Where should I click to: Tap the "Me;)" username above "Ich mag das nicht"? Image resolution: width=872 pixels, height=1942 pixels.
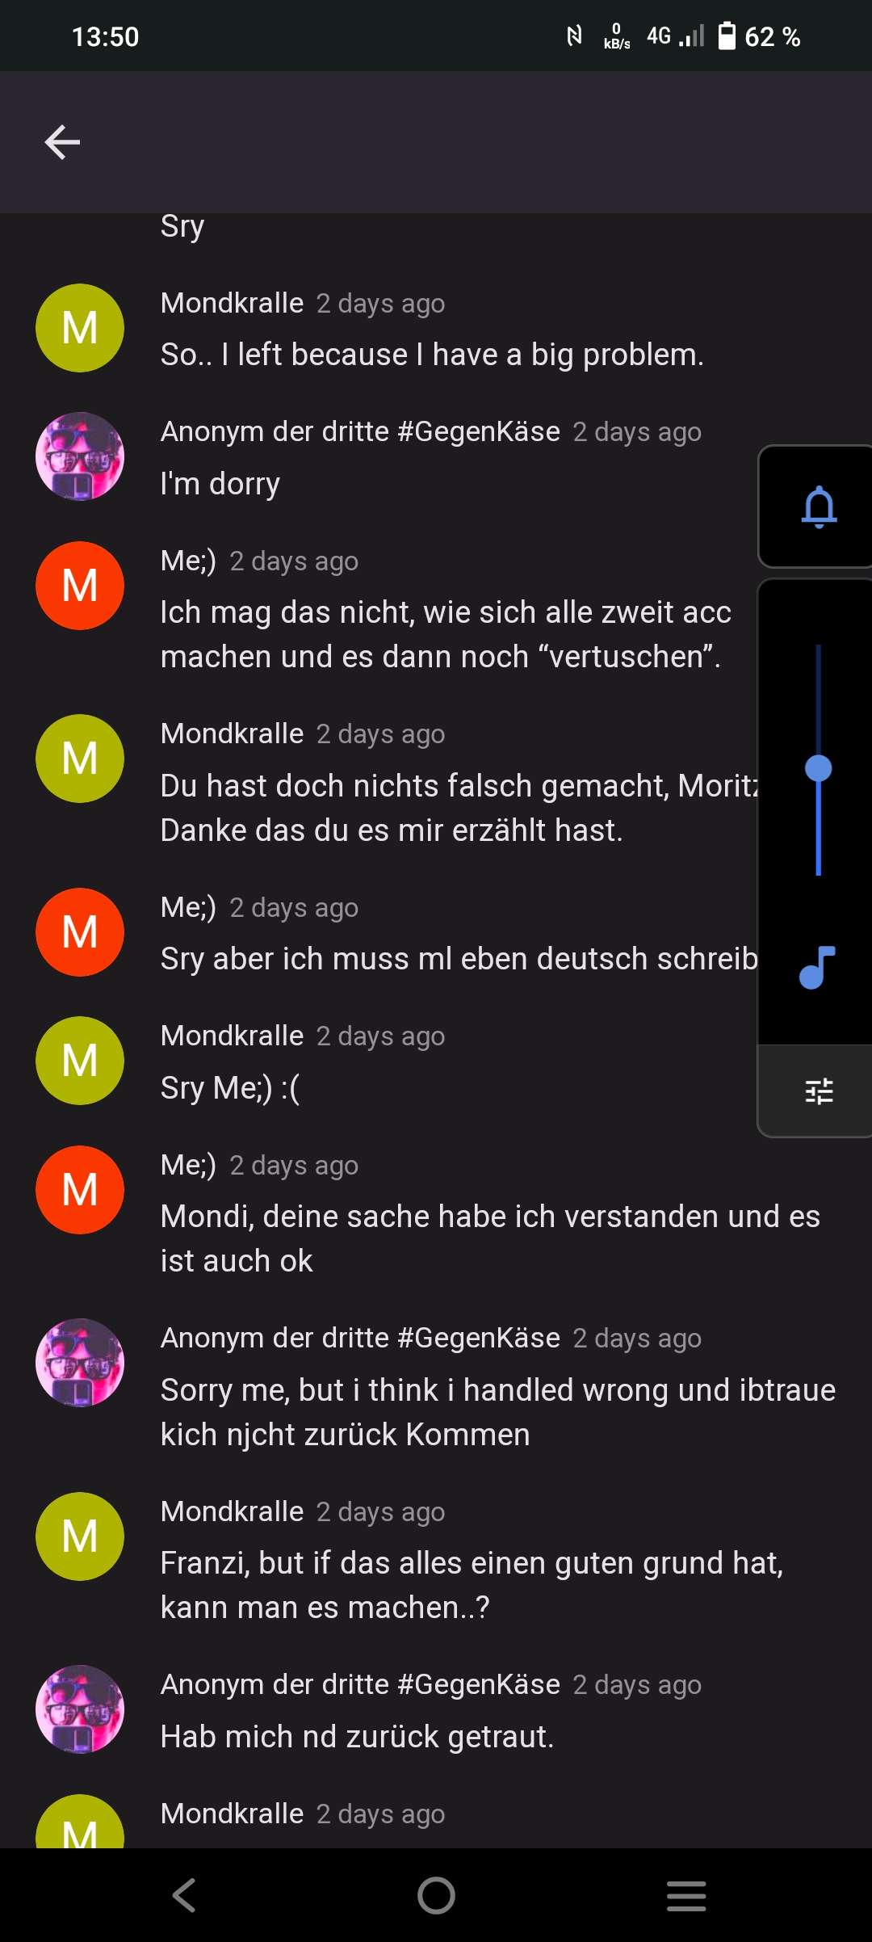[188, 561]
